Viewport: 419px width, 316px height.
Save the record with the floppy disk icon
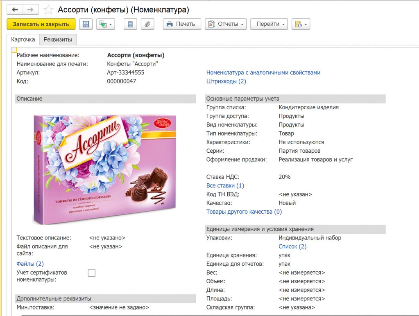click(x=86, y=24)
